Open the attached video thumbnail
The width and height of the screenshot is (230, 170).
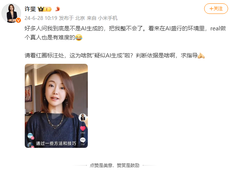pyautogui.click(x=56, y=106)
